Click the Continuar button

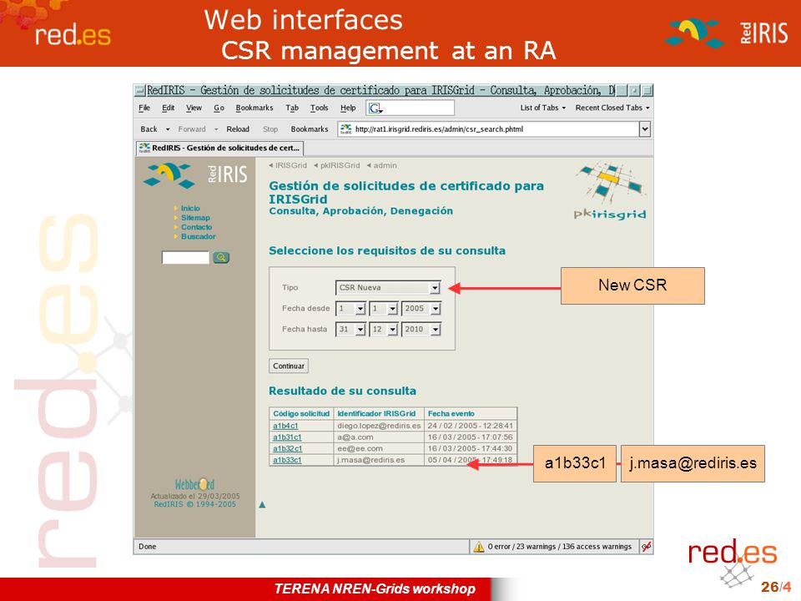coord(289,366)
